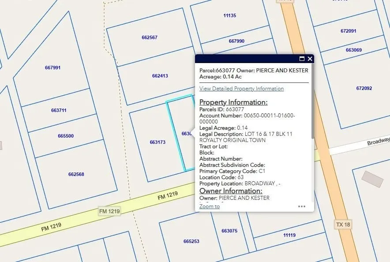Select parcel 665253
Image resolution: width=390 pixels, height=262 pixels.
pyautogui.click(x=191, y=241)
